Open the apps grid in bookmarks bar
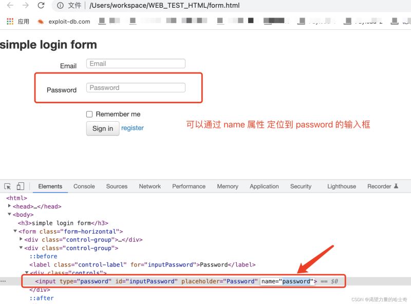The width and height of the screenshot is (411, 304). pos(10,22)
